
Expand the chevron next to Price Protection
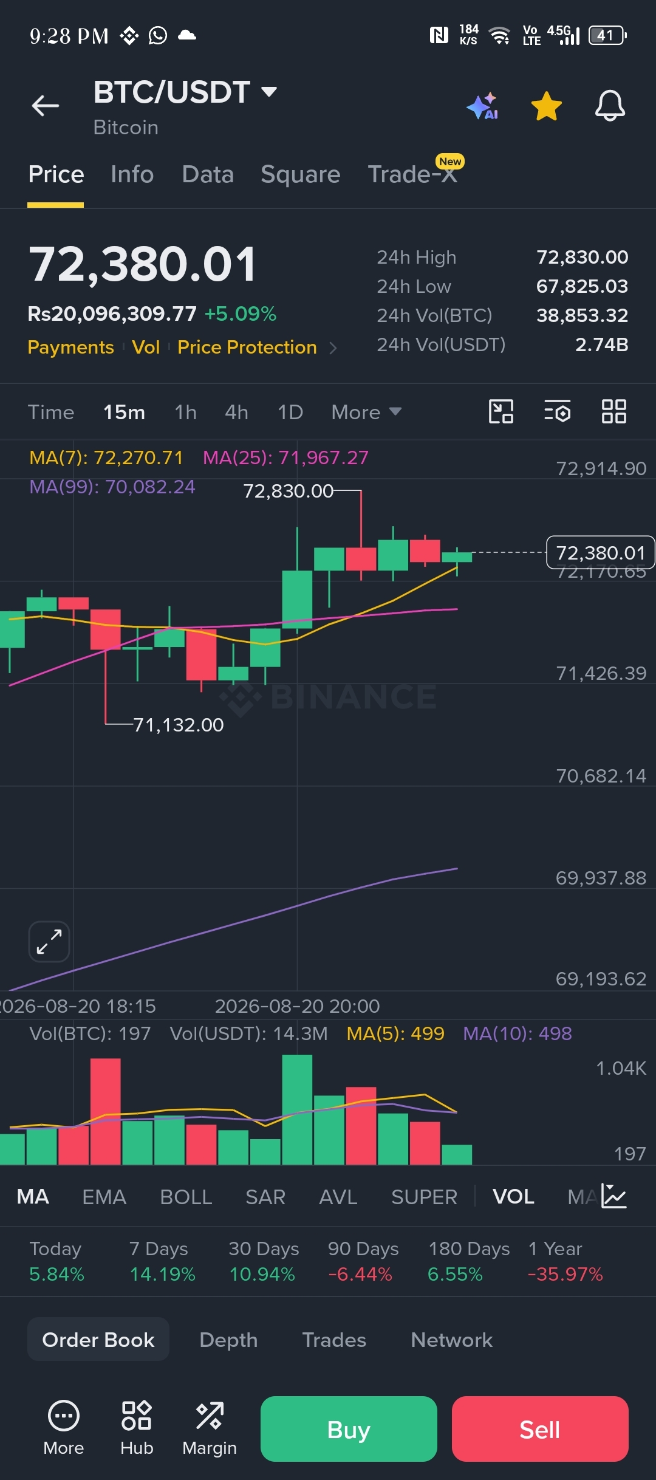coord(332,348)
